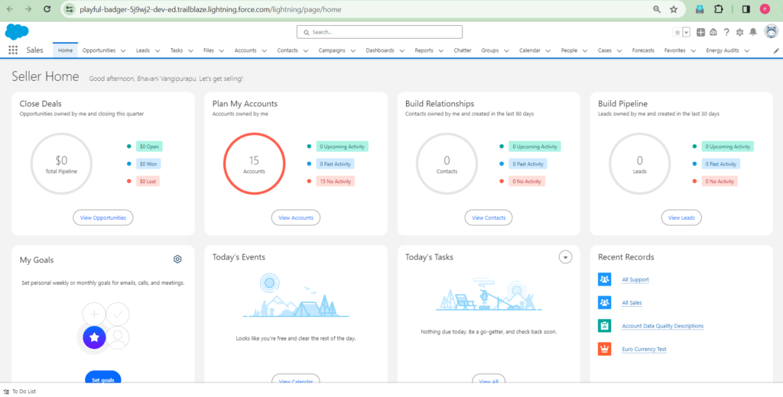Bookmark this page with browser star
Image resolution: width=783 pixels, height=397 pixels.
674,9
